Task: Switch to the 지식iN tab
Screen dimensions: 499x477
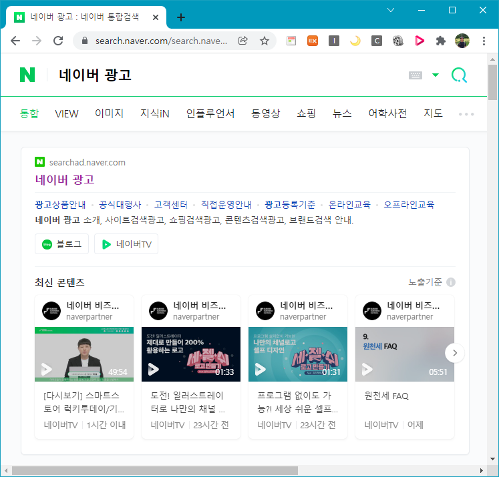Action: click(155, 113)
